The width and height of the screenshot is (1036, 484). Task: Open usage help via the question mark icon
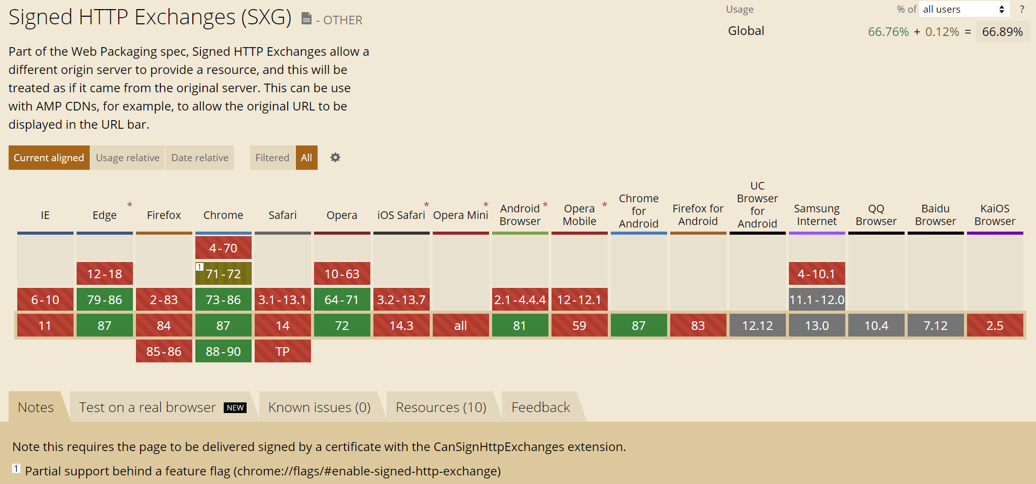point(1022,9)
